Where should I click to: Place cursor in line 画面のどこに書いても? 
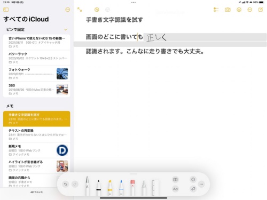(114, 37)
